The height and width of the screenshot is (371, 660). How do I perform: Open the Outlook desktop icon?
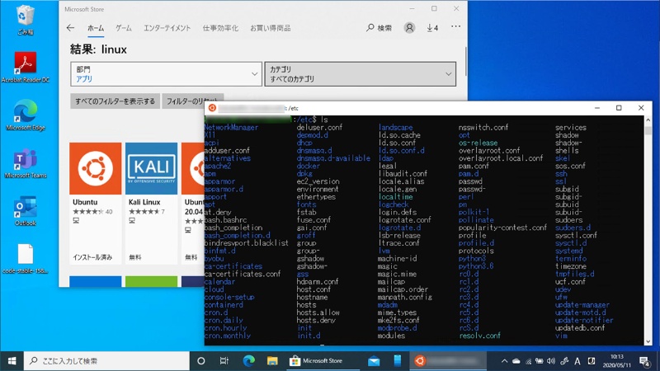click(26, 210)
